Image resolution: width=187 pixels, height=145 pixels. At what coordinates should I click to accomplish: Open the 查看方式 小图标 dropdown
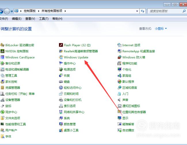(161, 29)
